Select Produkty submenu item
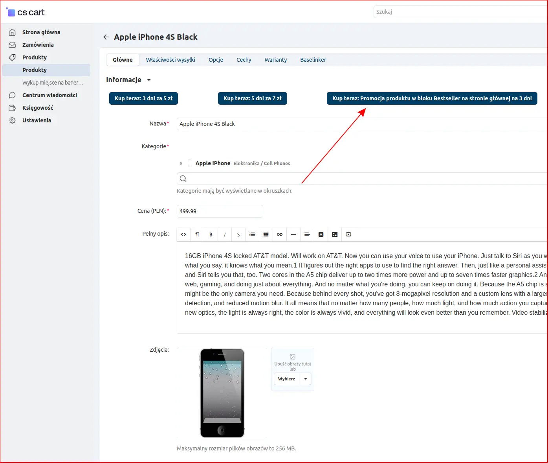 tap(46, 70)
